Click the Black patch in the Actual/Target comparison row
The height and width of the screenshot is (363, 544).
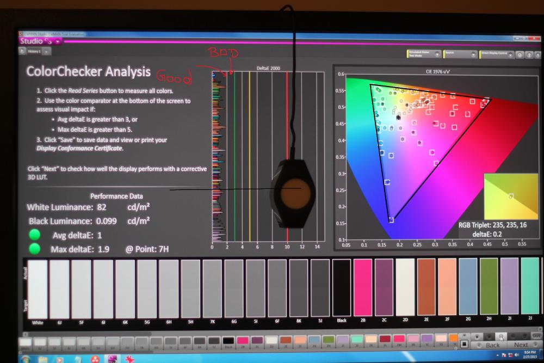[x=342, y=286]
